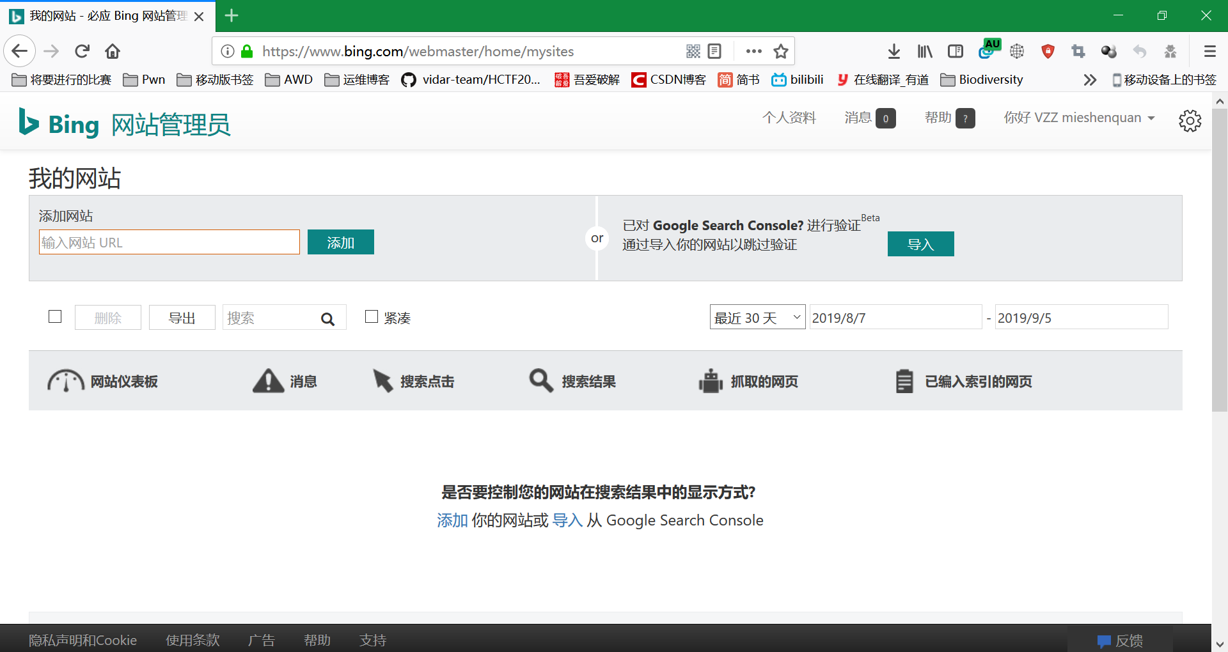Open the bilibili bookmark
The height and width of the screenshot is (652, 1228).
tap(798, 80)
